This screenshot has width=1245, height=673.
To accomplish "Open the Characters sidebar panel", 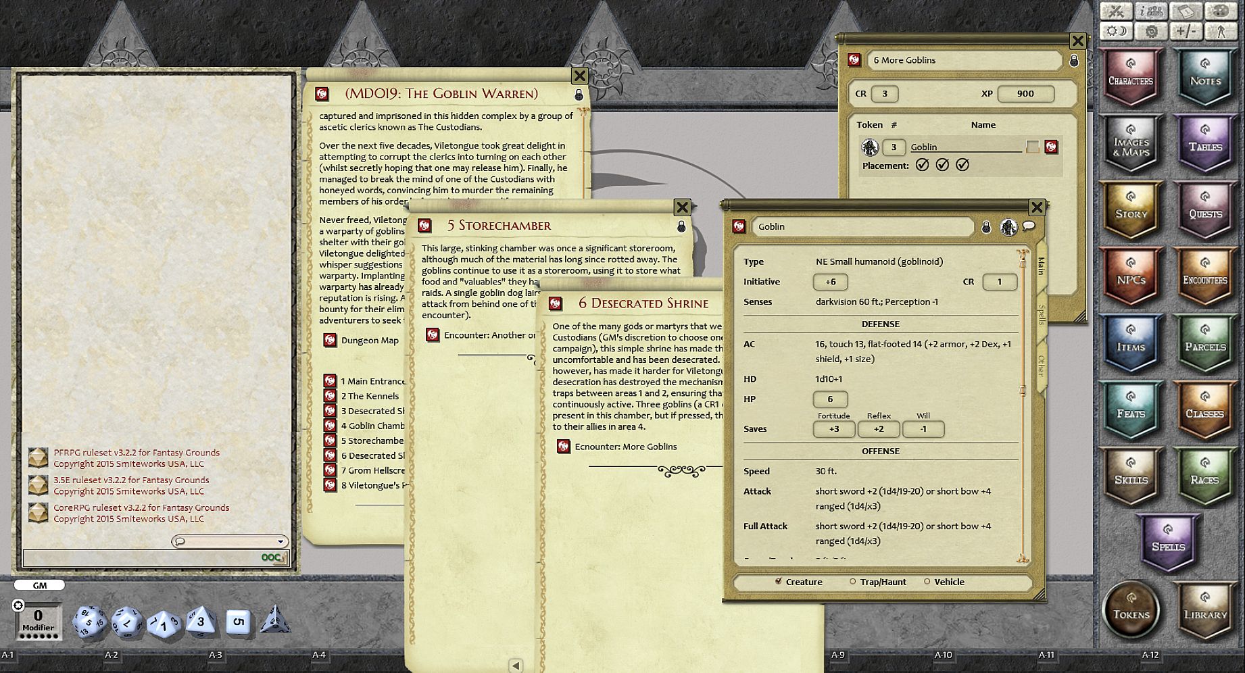I will coord(1131,78).
